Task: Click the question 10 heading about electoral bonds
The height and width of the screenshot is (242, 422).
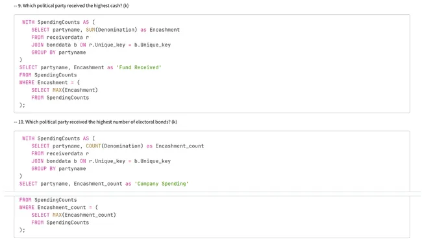Action: [x=95, y=122]
